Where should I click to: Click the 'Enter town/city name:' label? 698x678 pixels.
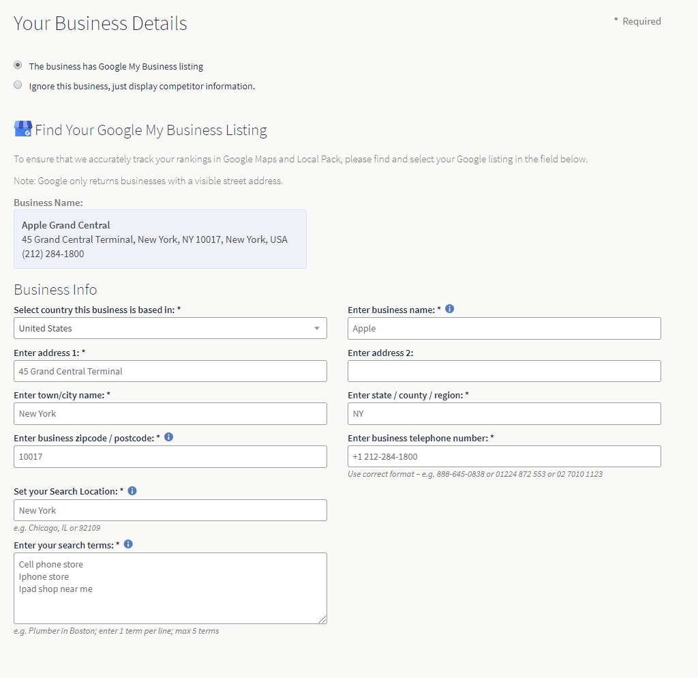tap(62, 395)
